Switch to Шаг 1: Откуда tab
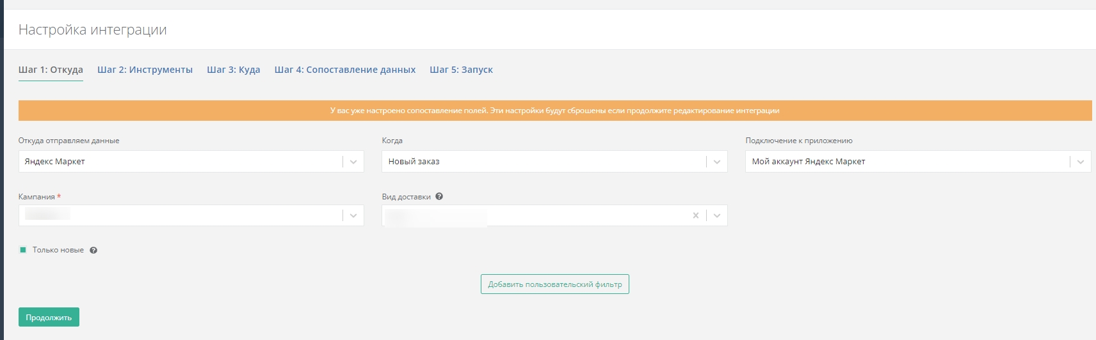Screen dimensions: 1096x340 coord(51,70)
